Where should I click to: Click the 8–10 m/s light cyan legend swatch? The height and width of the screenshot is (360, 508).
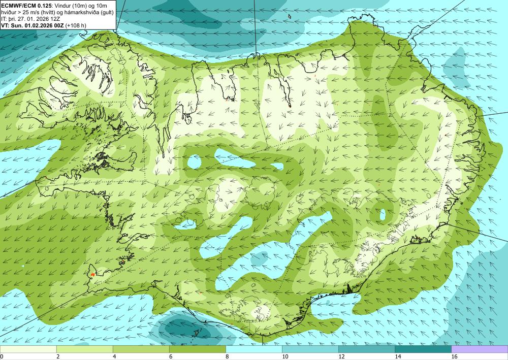tap(253, 349)
